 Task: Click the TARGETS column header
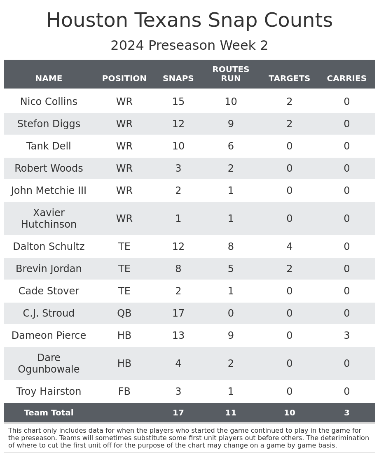[289, 79]
